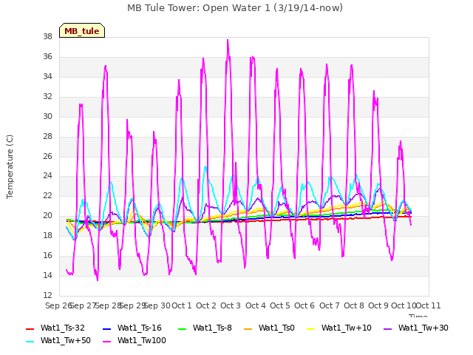
Task: Click the cyan Tw+50 peak near Oct 2
Action: pyautogui.click(x=205, y=166)
